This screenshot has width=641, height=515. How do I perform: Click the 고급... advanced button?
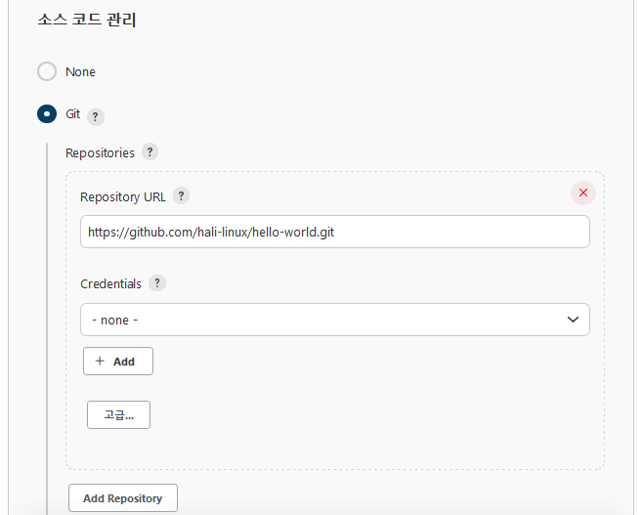(118, 415)
